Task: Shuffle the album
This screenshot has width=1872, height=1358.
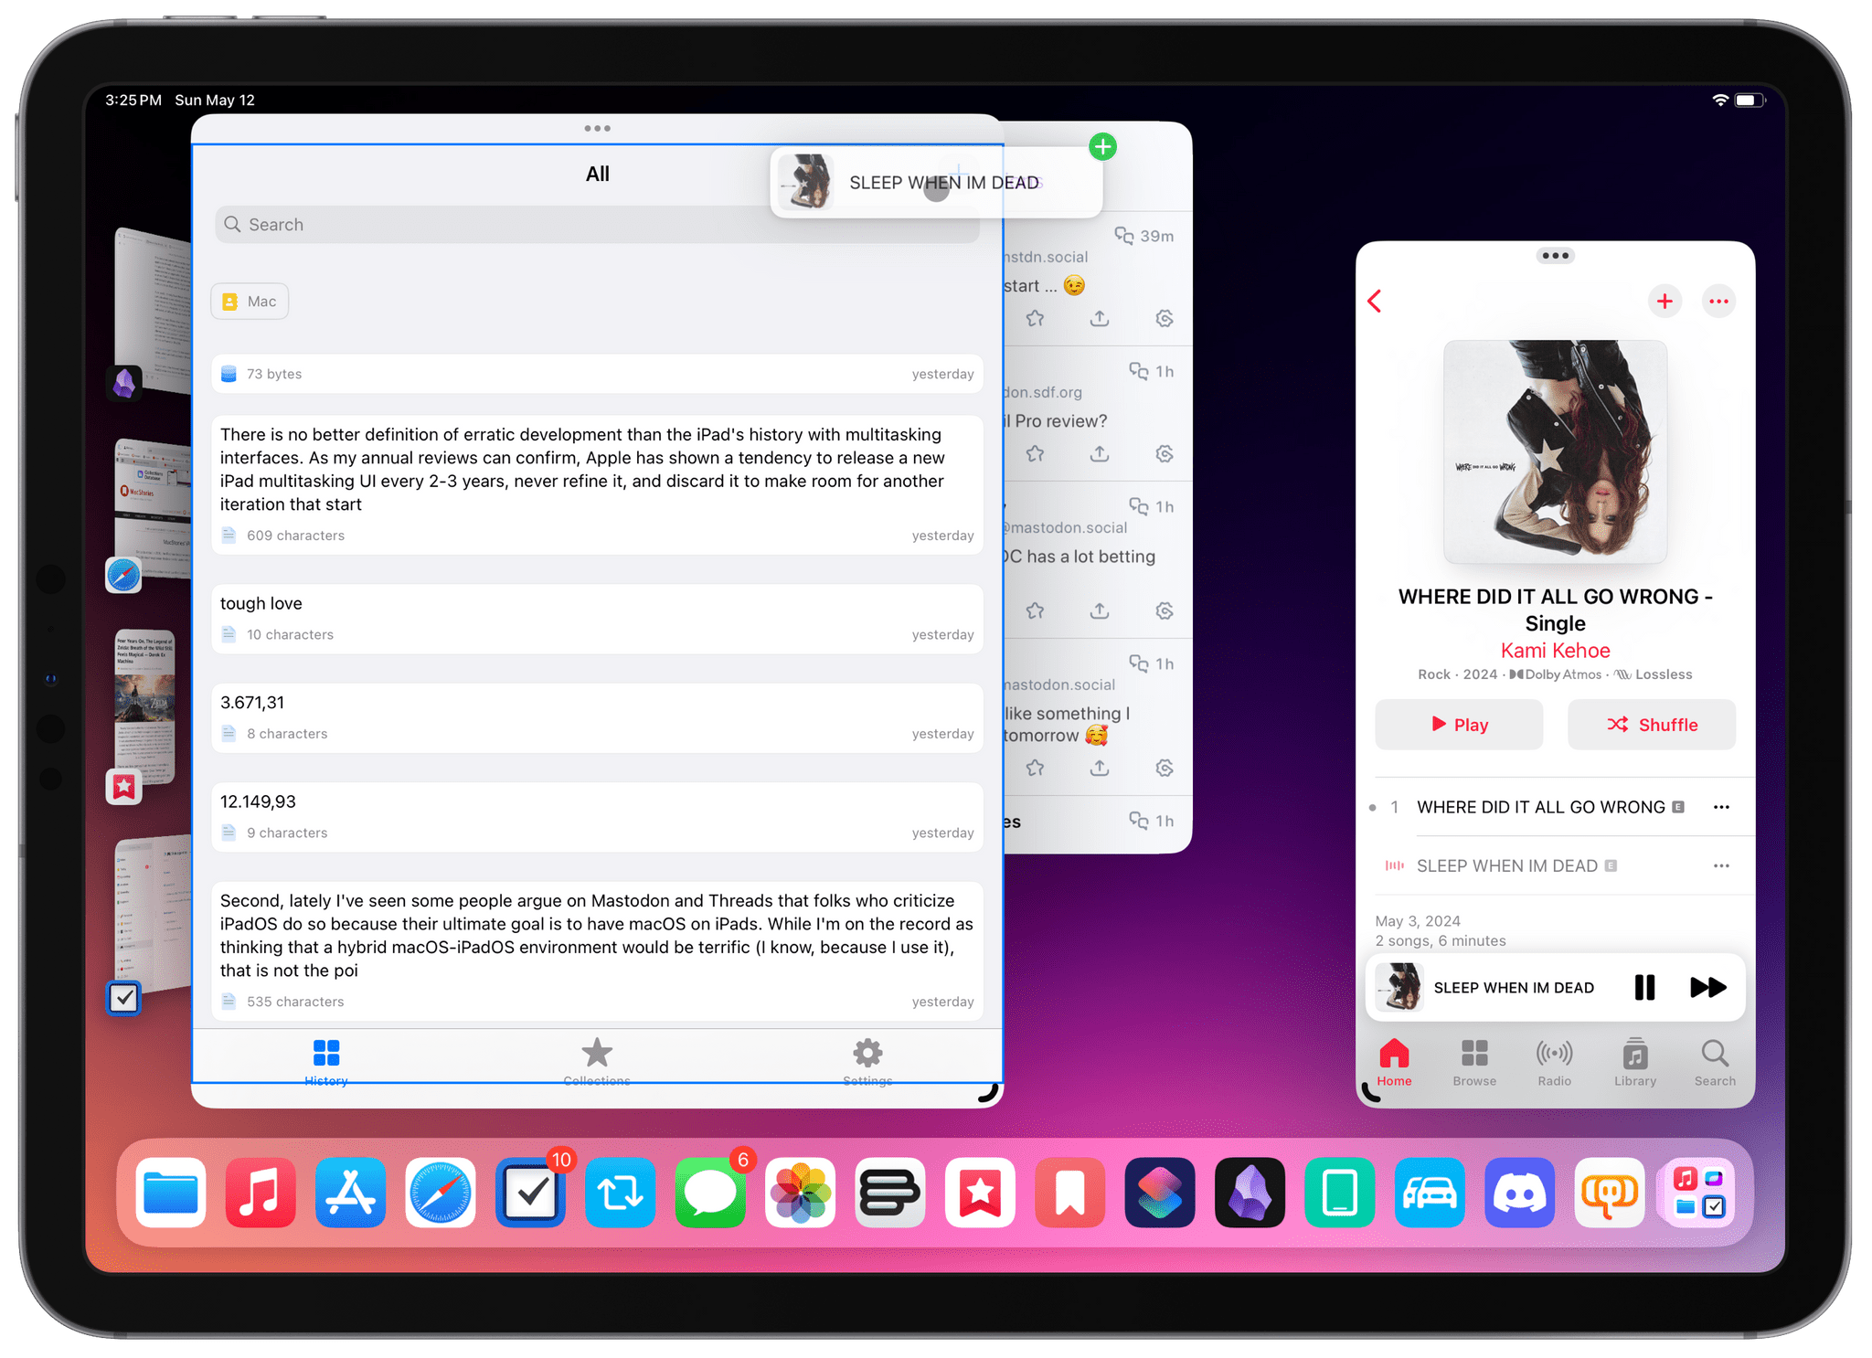Action: [1652, 725]
